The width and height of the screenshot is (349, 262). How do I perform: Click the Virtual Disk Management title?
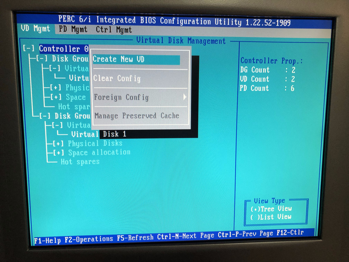181,41
